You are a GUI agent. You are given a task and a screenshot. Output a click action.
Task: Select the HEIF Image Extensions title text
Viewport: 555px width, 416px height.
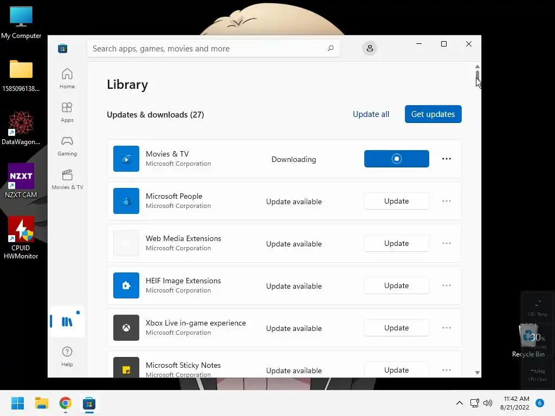(x=183, y=281)
